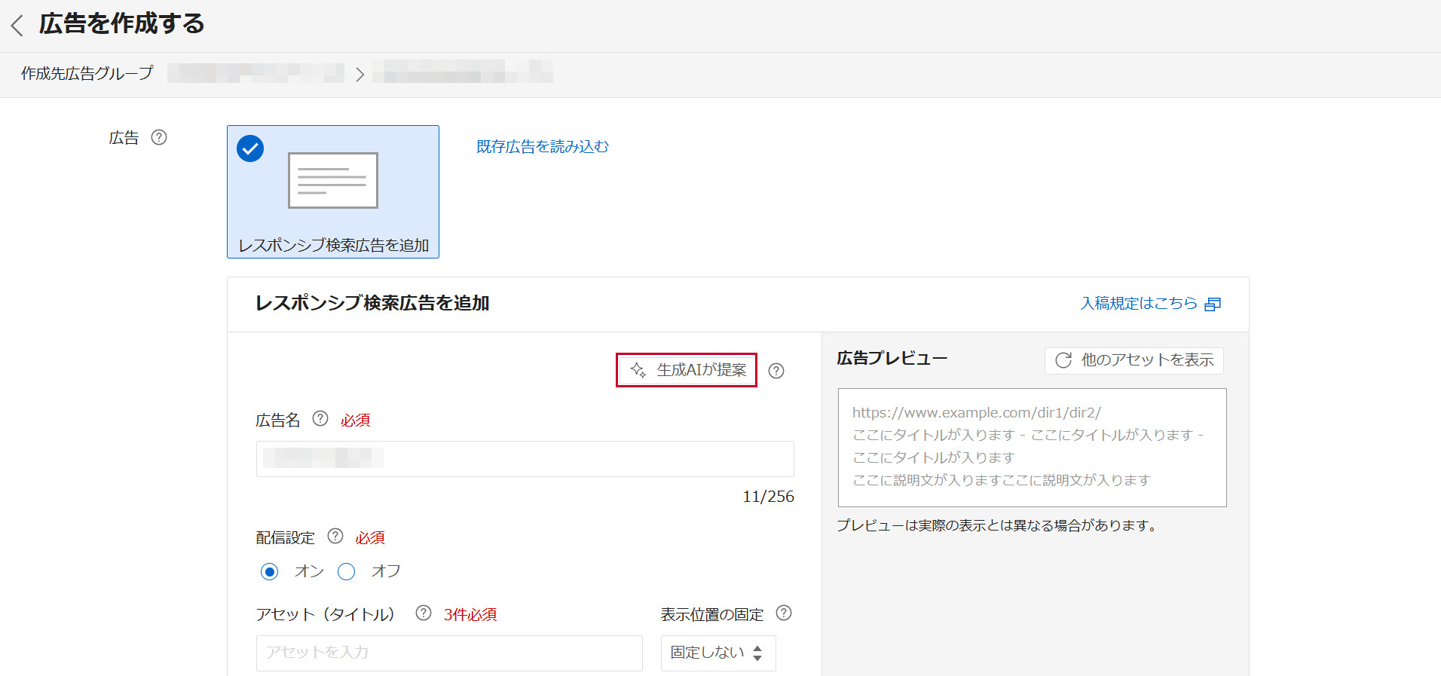1441x676 pixels.
Task: Open help icon next to 配信設定
Action: click(335, 536)
